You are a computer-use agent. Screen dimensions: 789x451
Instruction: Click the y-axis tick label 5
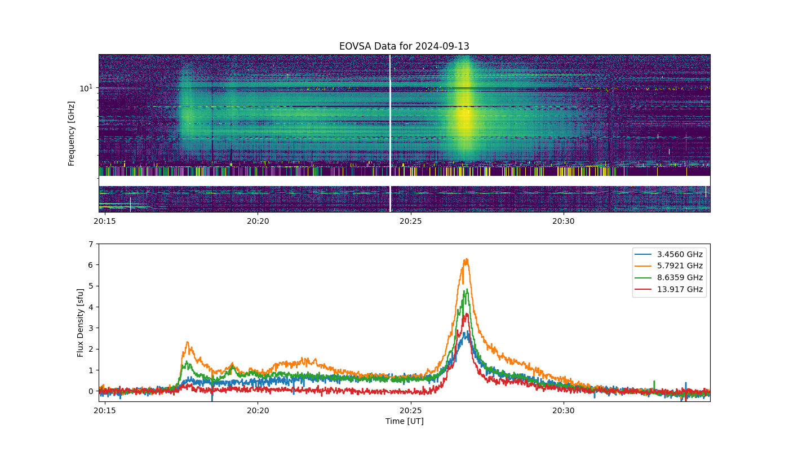(91, 286)
